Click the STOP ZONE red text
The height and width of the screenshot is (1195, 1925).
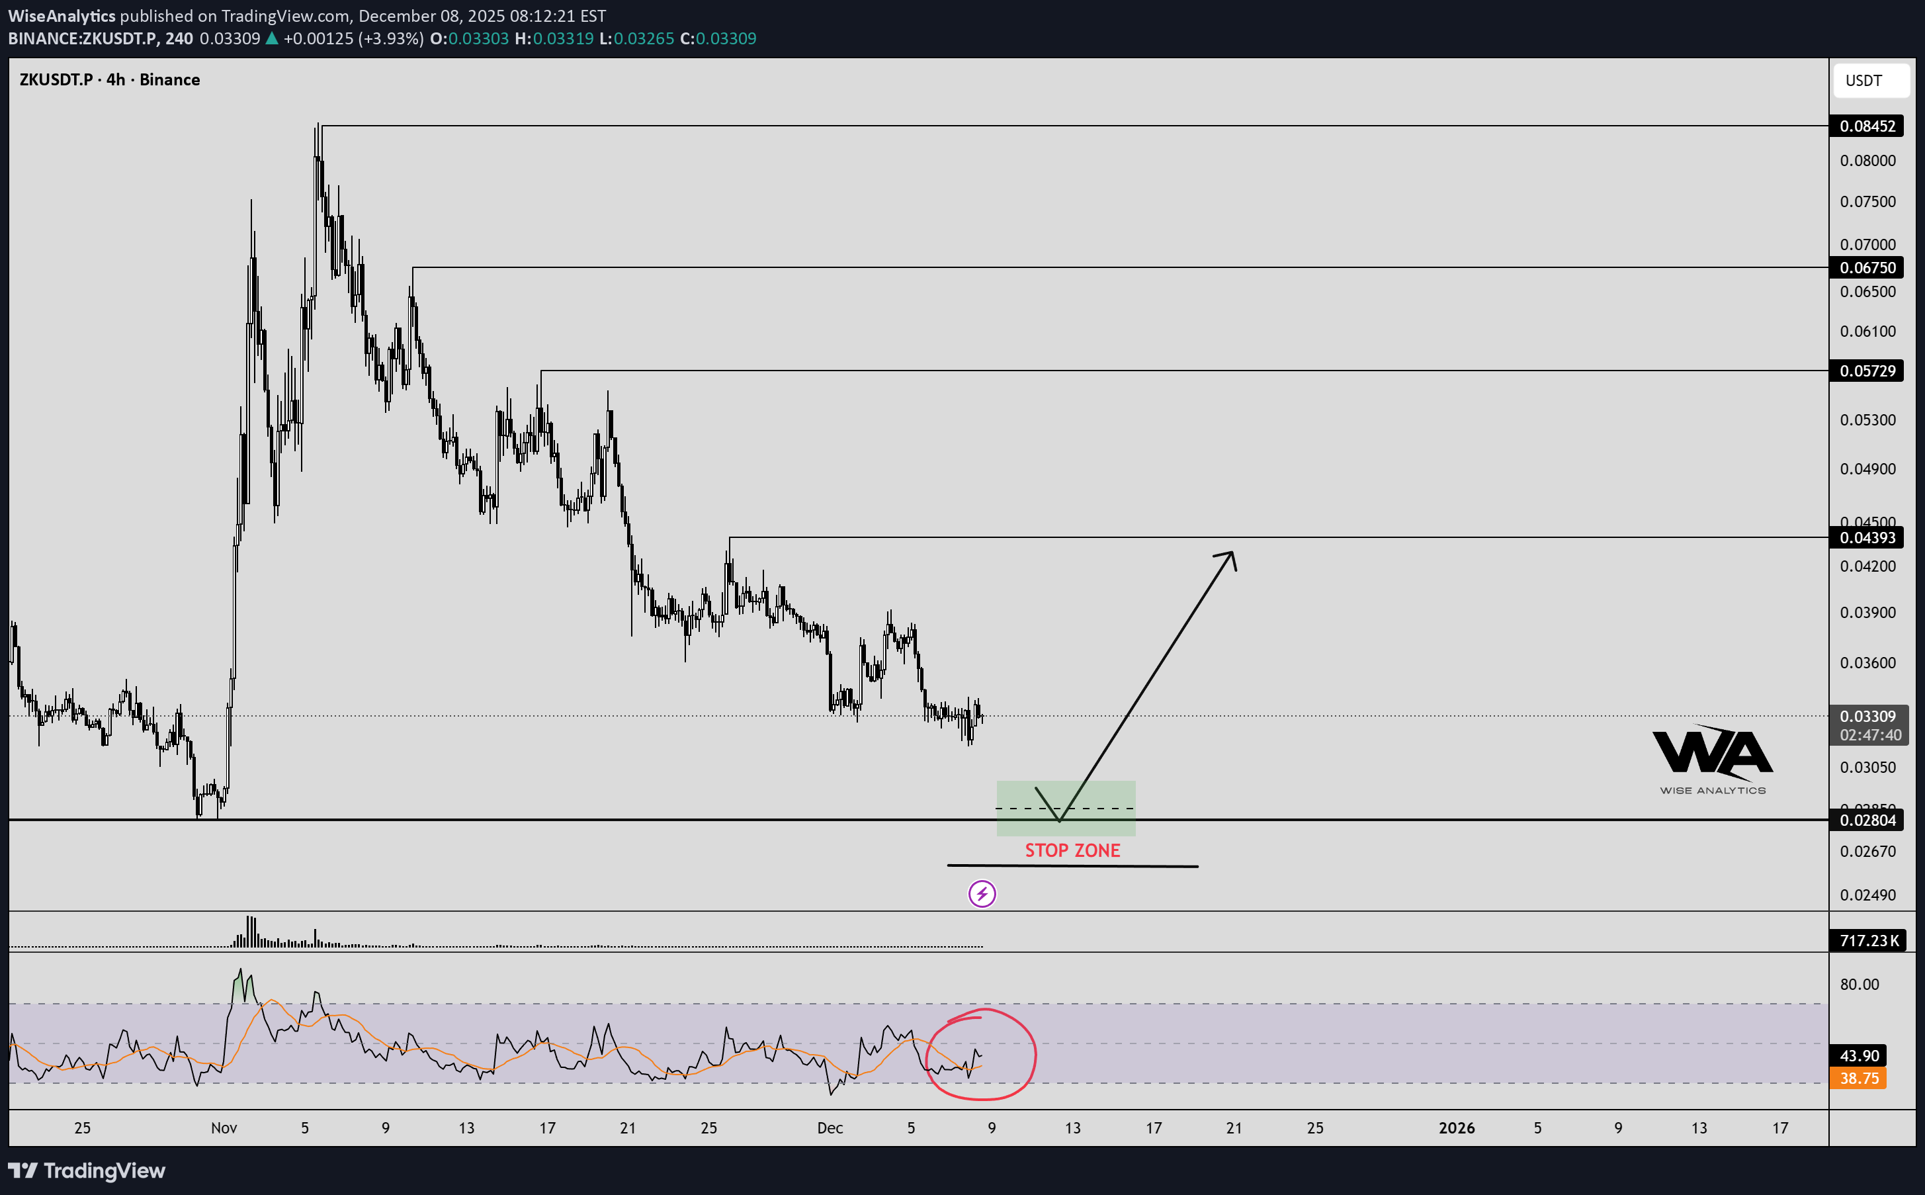[x=1072, y=850]
